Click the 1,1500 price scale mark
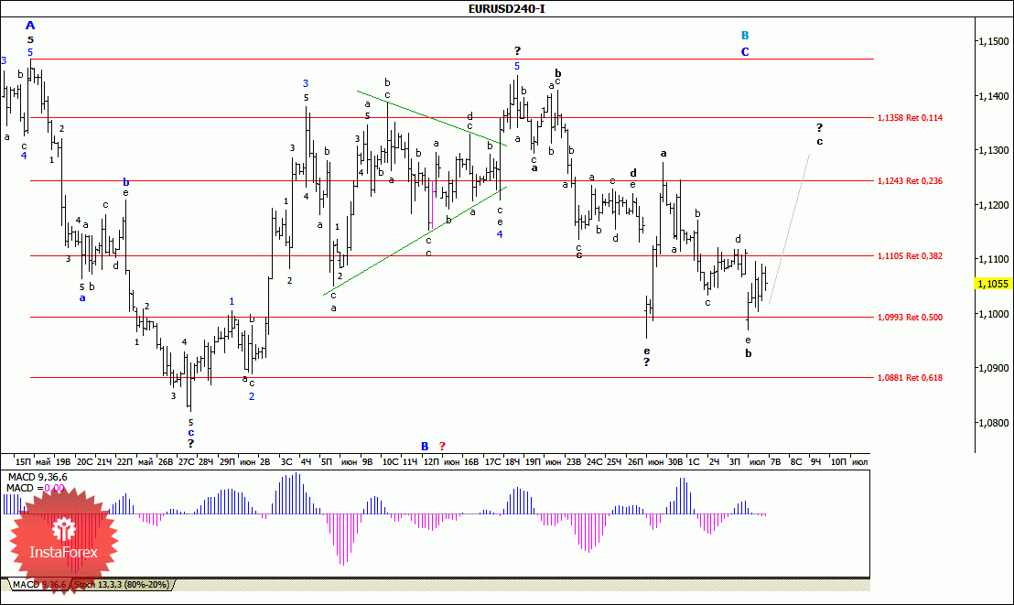 (992, 41)
